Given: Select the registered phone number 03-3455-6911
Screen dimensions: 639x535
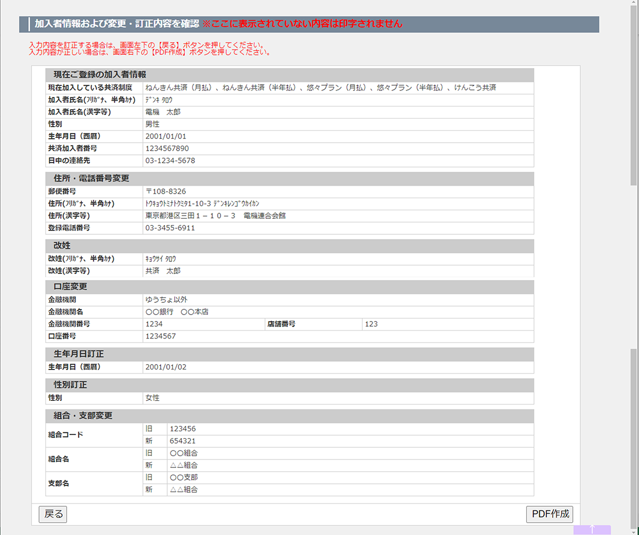Looking at the screenshot, I should pyautogui.click(x=170, y=228).
